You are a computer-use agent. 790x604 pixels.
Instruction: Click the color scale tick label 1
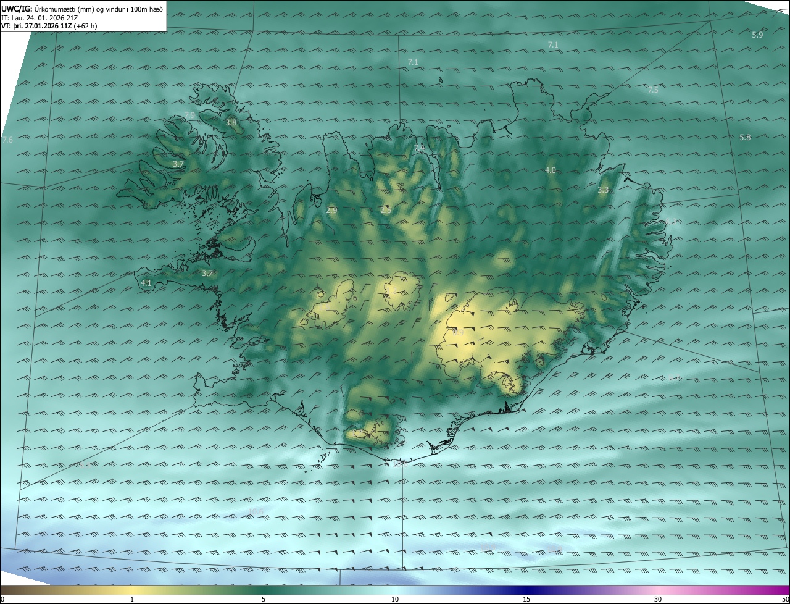132,599
